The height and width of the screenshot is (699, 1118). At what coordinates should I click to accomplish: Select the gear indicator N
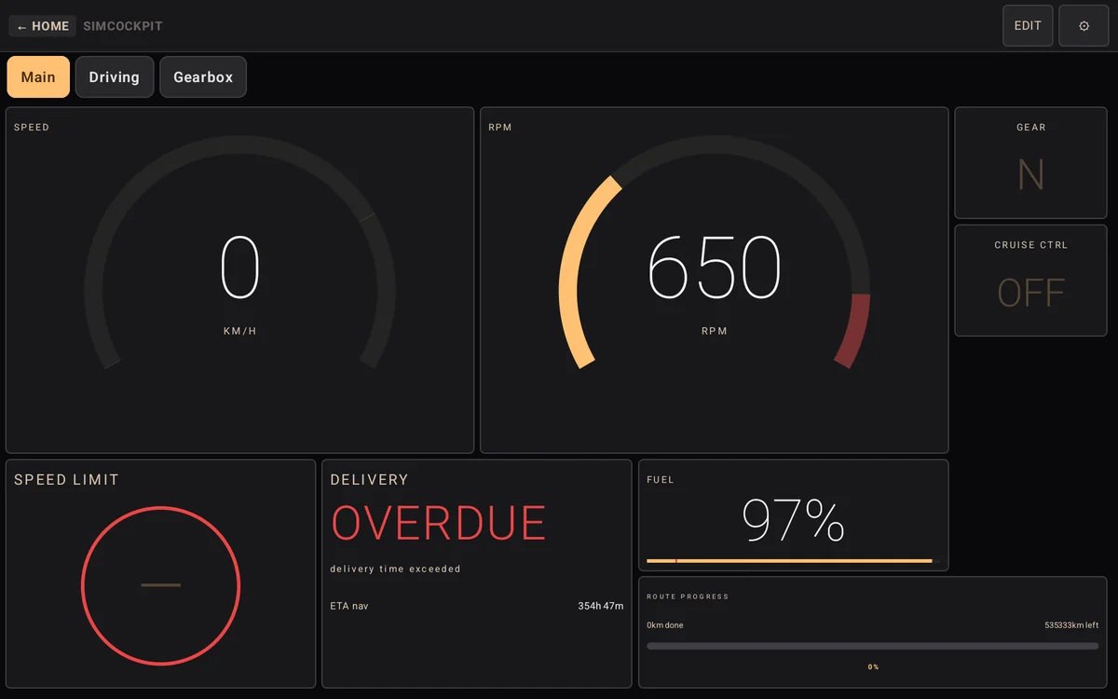1030,175
